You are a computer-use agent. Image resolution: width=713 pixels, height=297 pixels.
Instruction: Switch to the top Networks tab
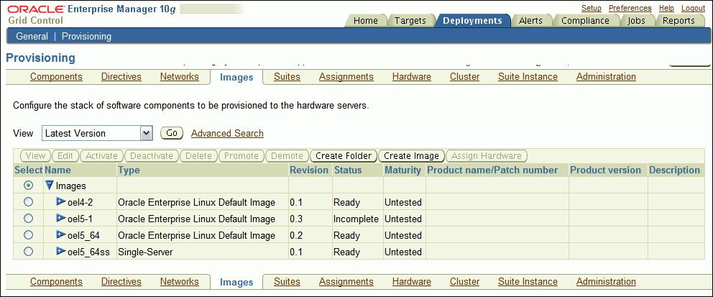[180, 76]
